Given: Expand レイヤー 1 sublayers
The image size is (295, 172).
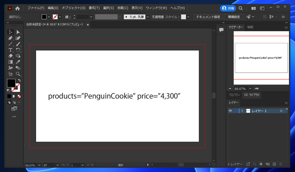Looking at the screenshot, I should [242, 111].
